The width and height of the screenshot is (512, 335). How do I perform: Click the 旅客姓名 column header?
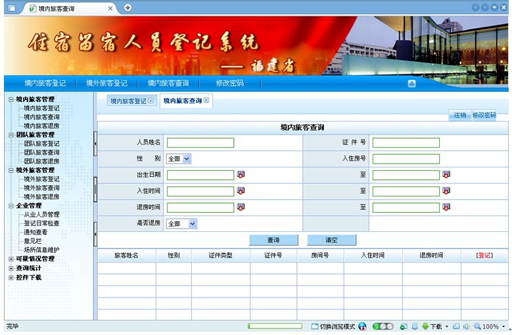click(x=126, y=256)
